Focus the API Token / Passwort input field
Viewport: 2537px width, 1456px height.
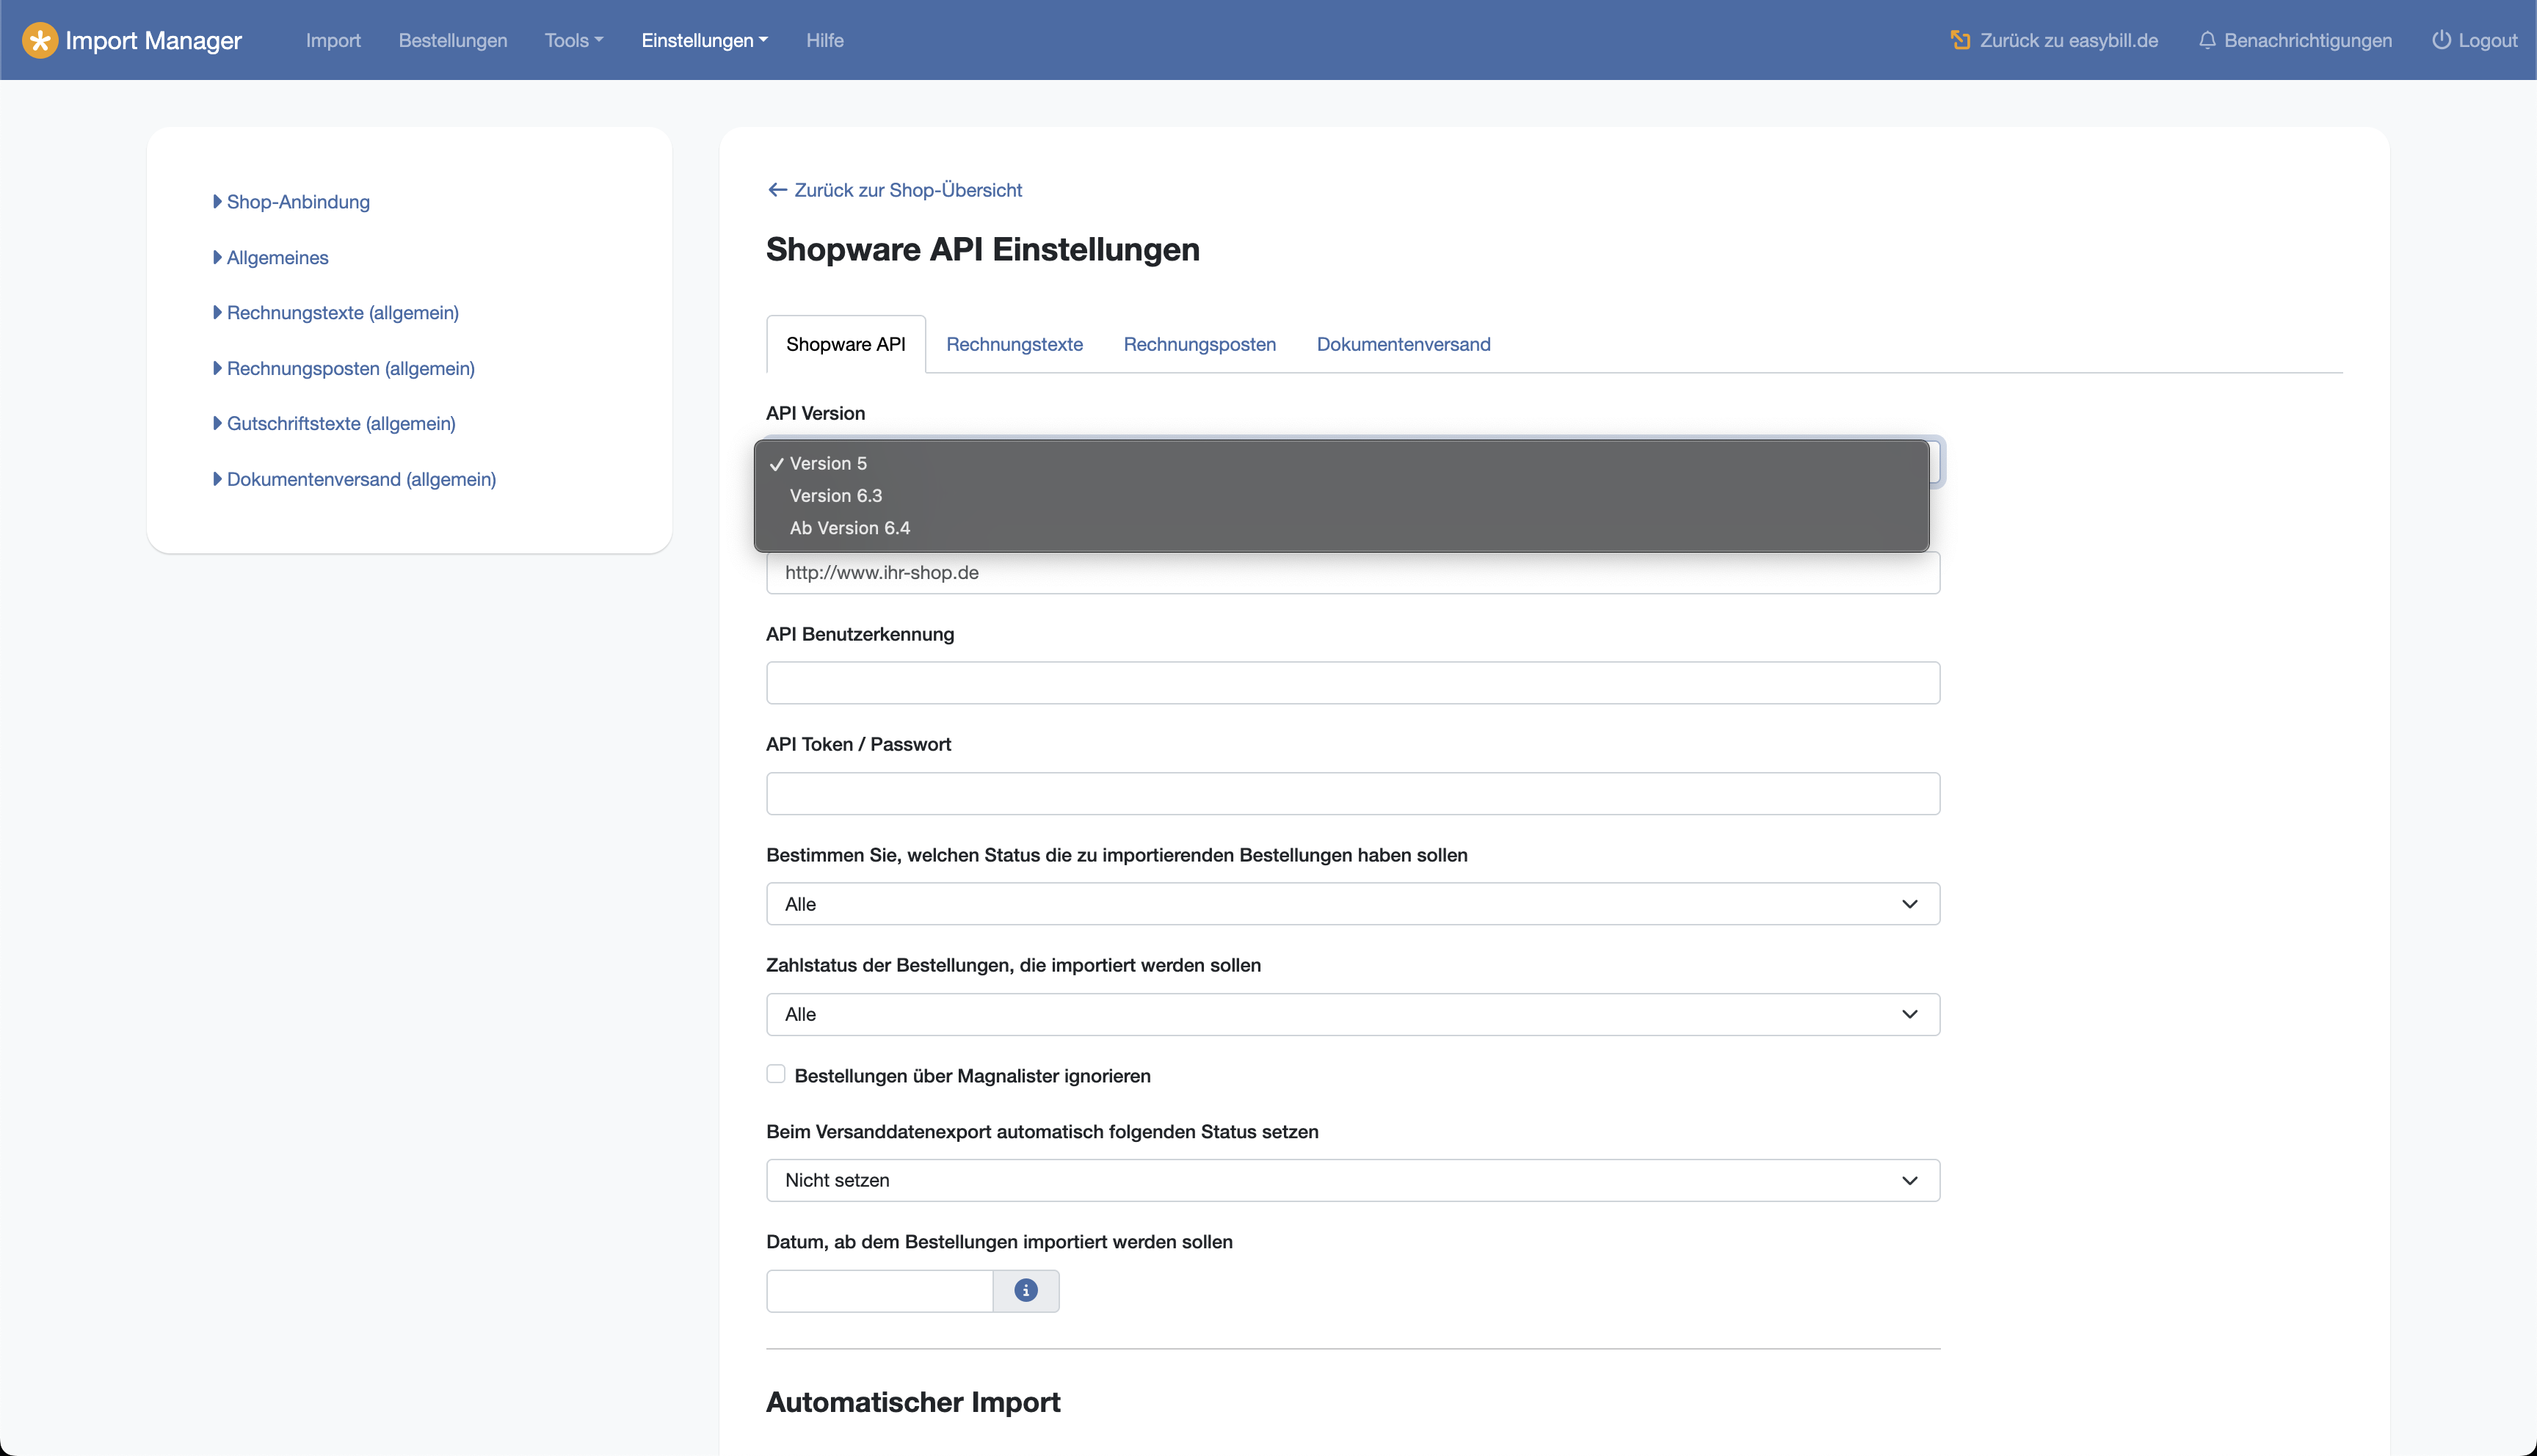(1353, 793)
